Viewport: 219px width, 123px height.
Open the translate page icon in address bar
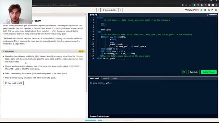[182, 5]
